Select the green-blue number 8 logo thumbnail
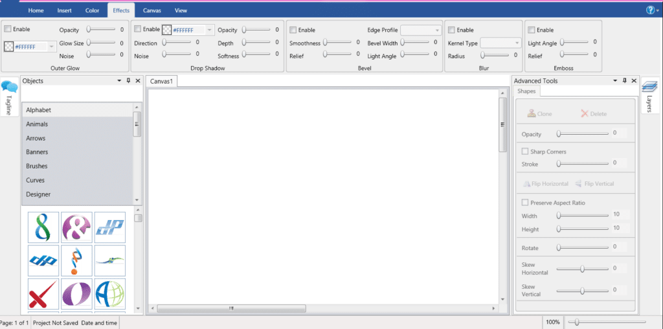Screen dimensions: 663x329 tap(43, 227)
